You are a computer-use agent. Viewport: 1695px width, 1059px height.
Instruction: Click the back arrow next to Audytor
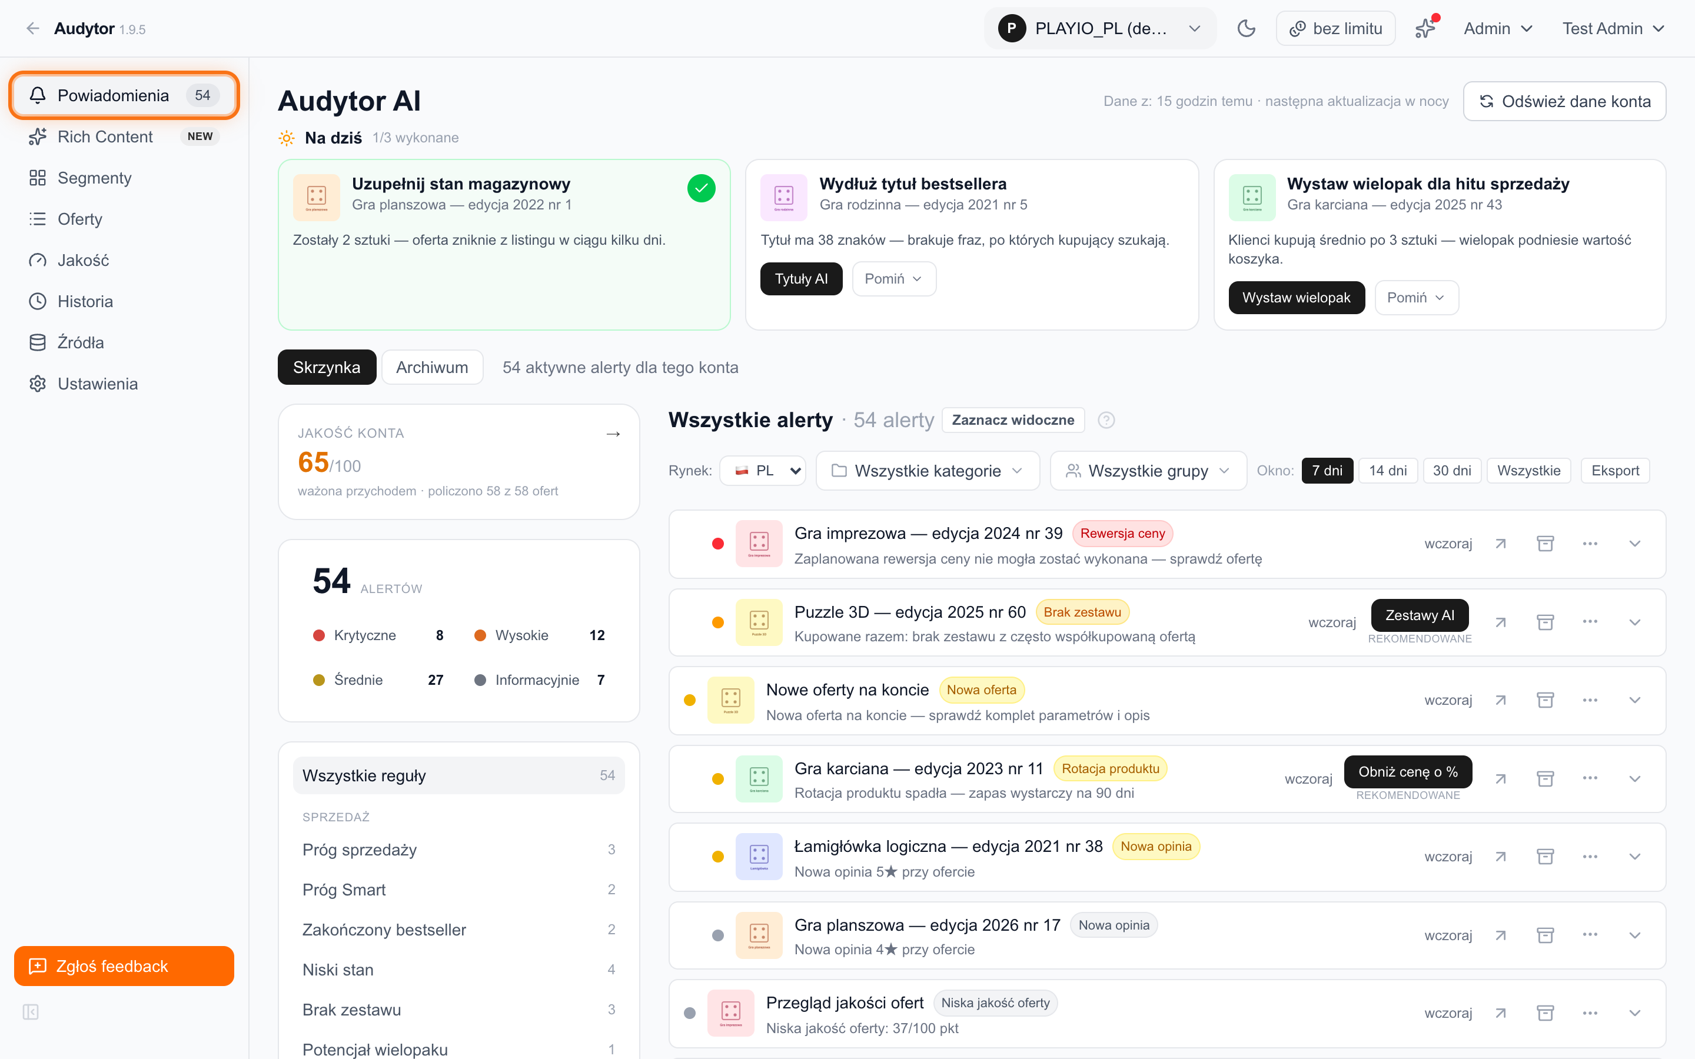32,29
